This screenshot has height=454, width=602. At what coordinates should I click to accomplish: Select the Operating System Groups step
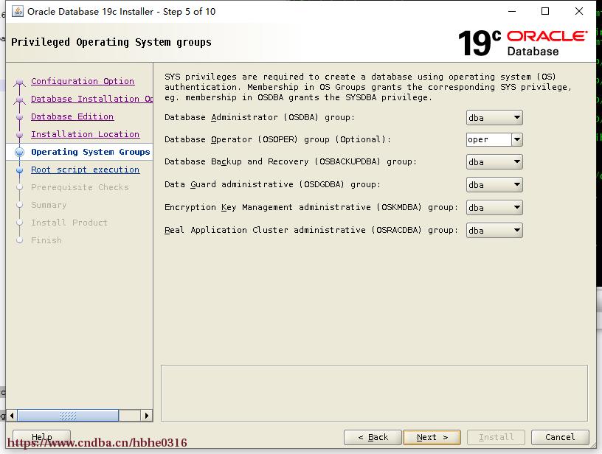(90, 152)
